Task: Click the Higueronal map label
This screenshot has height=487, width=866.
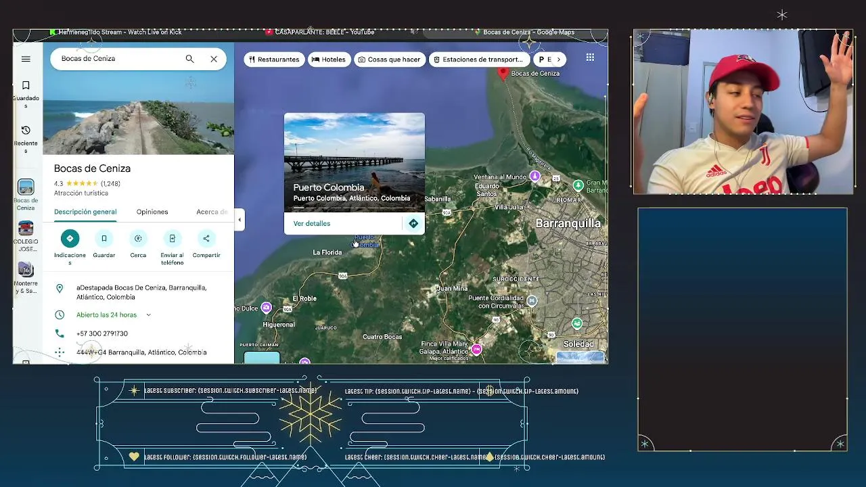Action: pos(279,325)
